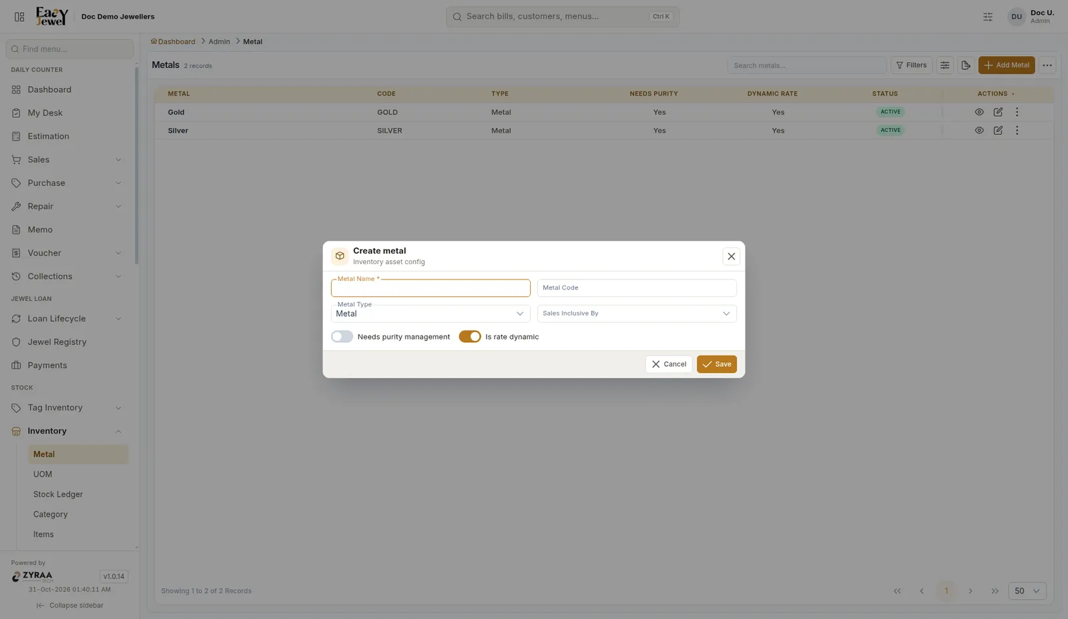
Task: Cancel the Create metal dialog
Action: click(669, 364)
